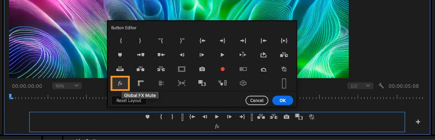Select Mark In brace in Button Editor
The width and height of the screenshot is (435, 140).
[121, 41]
